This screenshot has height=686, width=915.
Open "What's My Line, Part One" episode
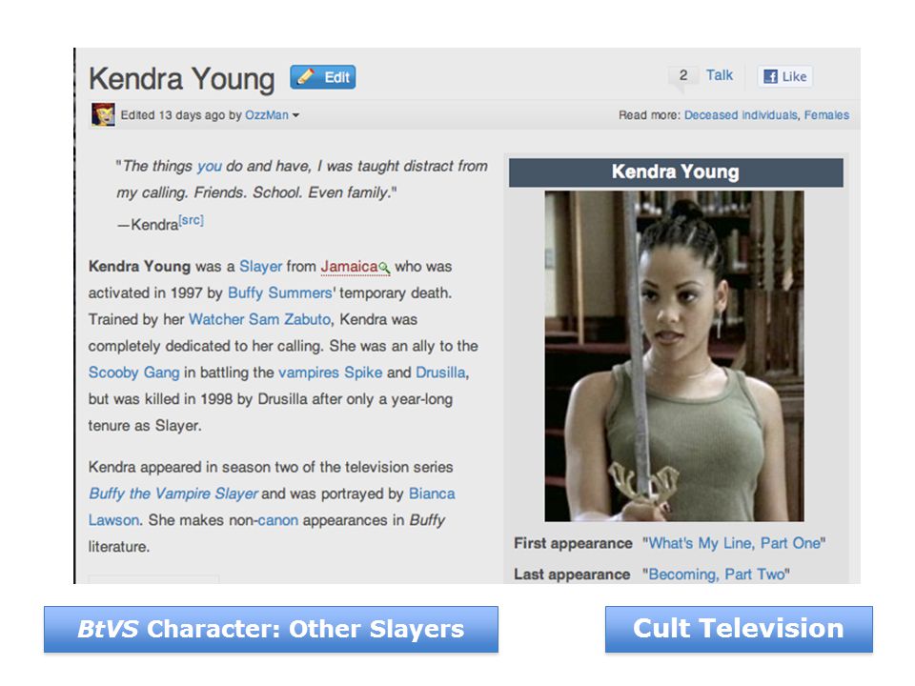click(734, 543)
